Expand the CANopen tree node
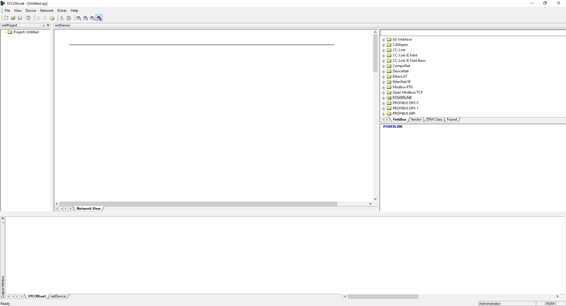566x306 pixels. click(383, 45)
